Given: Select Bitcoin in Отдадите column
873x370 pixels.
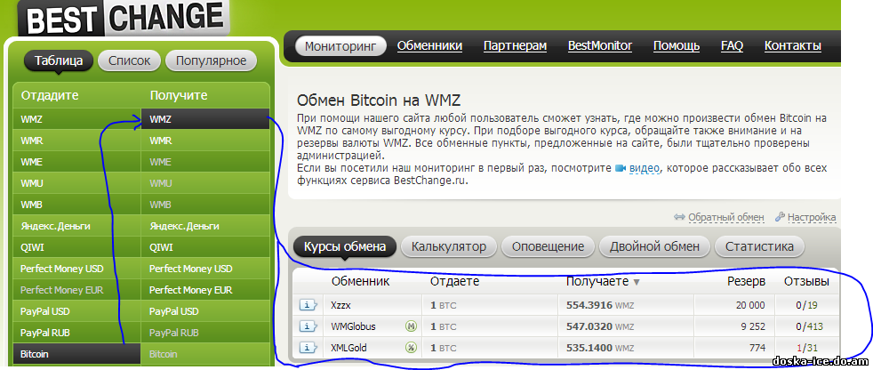Looking at the screenshot, I should 76,354.
